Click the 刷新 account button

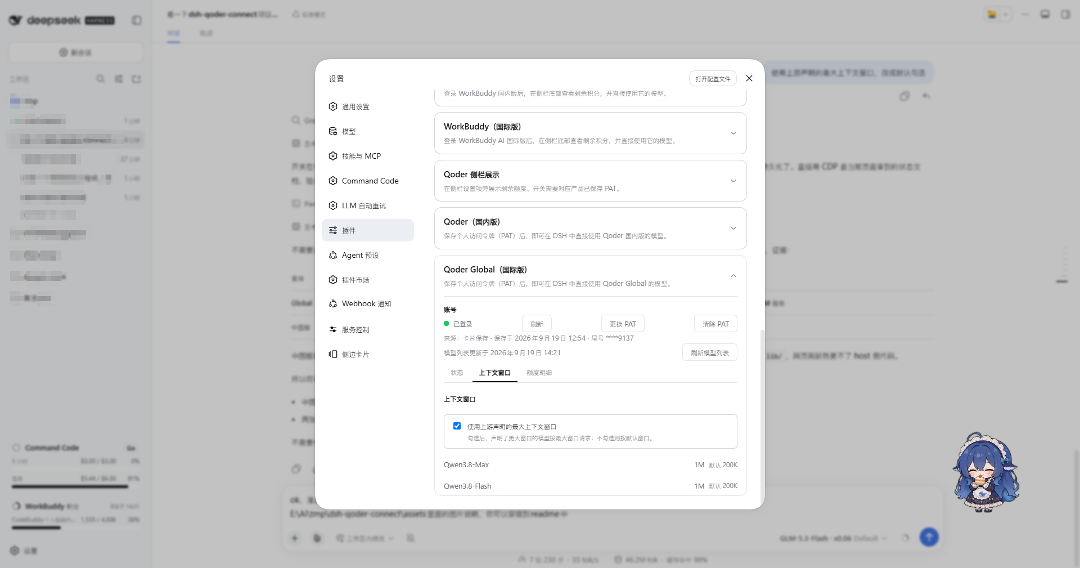coord(537,324)
